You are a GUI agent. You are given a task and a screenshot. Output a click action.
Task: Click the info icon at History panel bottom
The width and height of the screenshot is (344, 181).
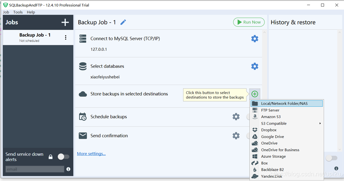point(336,168)
